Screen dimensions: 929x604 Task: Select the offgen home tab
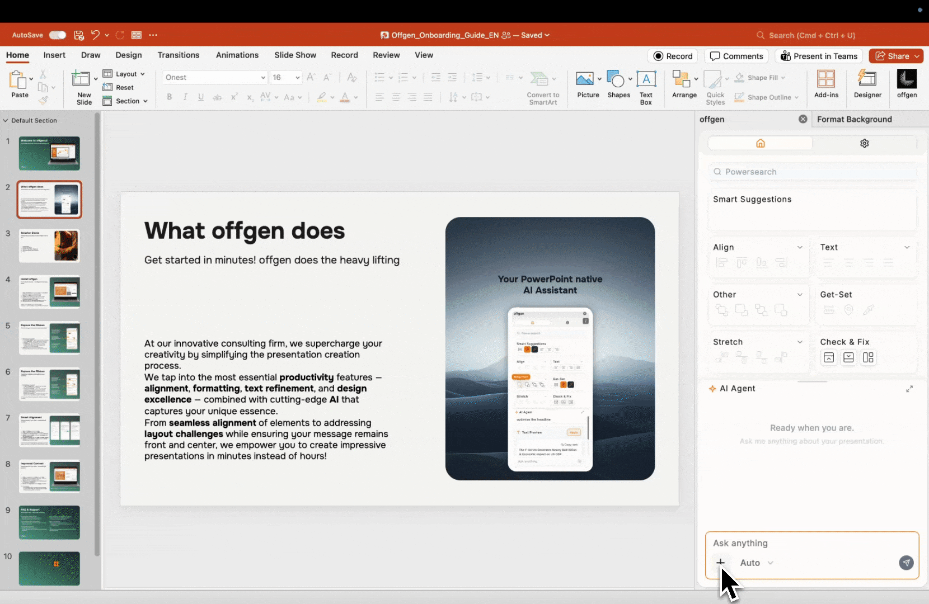pyautogui.click(x=760, y=144)
